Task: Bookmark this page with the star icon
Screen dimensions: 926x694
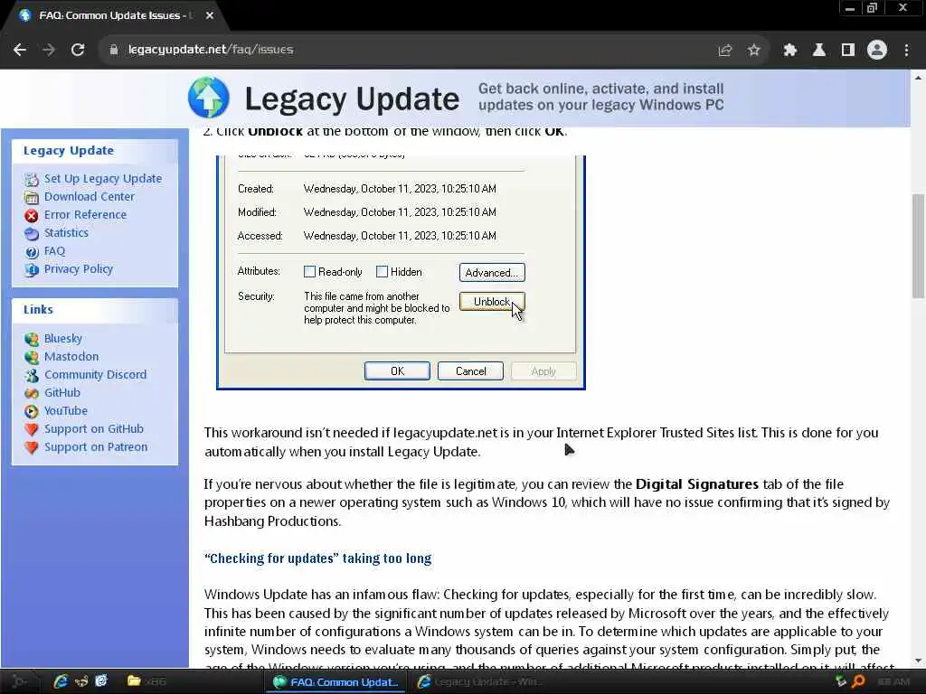Action: tap(753, 51)
